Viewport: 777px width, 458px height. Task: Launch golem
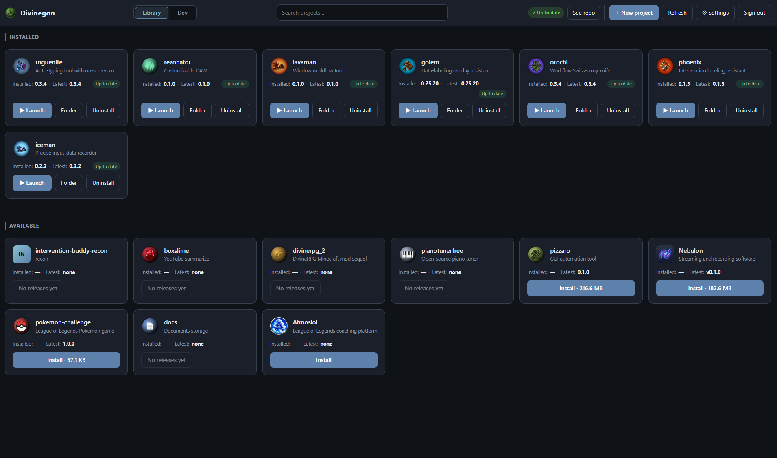pyautogui.click(x=418, y=110)
